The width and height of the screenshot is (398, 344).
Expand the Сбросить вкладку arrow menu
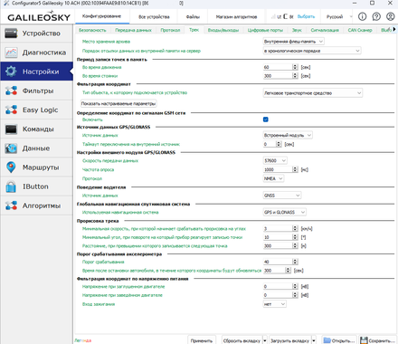click(x=265, y=340)
